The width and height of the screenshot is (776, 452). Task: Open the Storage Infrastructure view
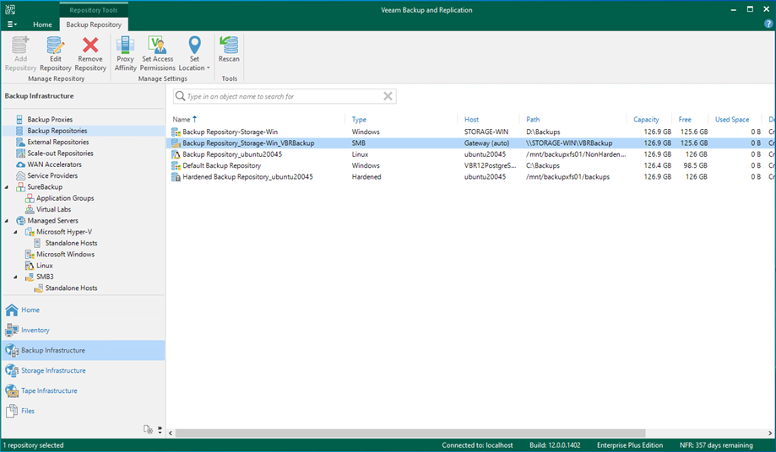pos(83,370)
